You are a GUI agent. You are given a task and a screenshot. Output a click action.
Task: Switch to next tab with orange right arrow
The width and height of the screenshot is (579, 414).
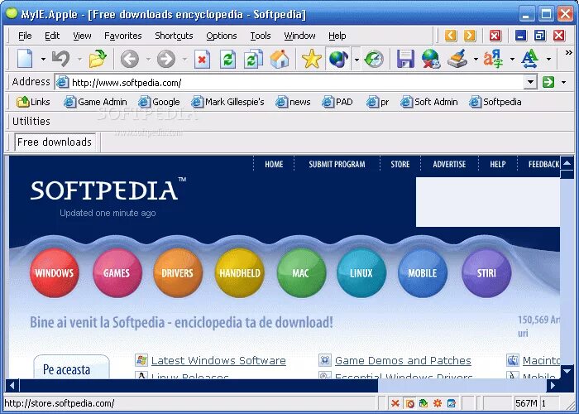[469, 36]
